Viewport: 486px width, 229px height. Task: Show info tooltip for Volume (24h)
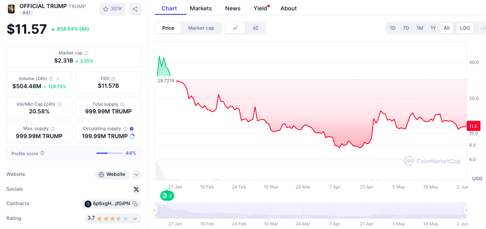(51, 79)
